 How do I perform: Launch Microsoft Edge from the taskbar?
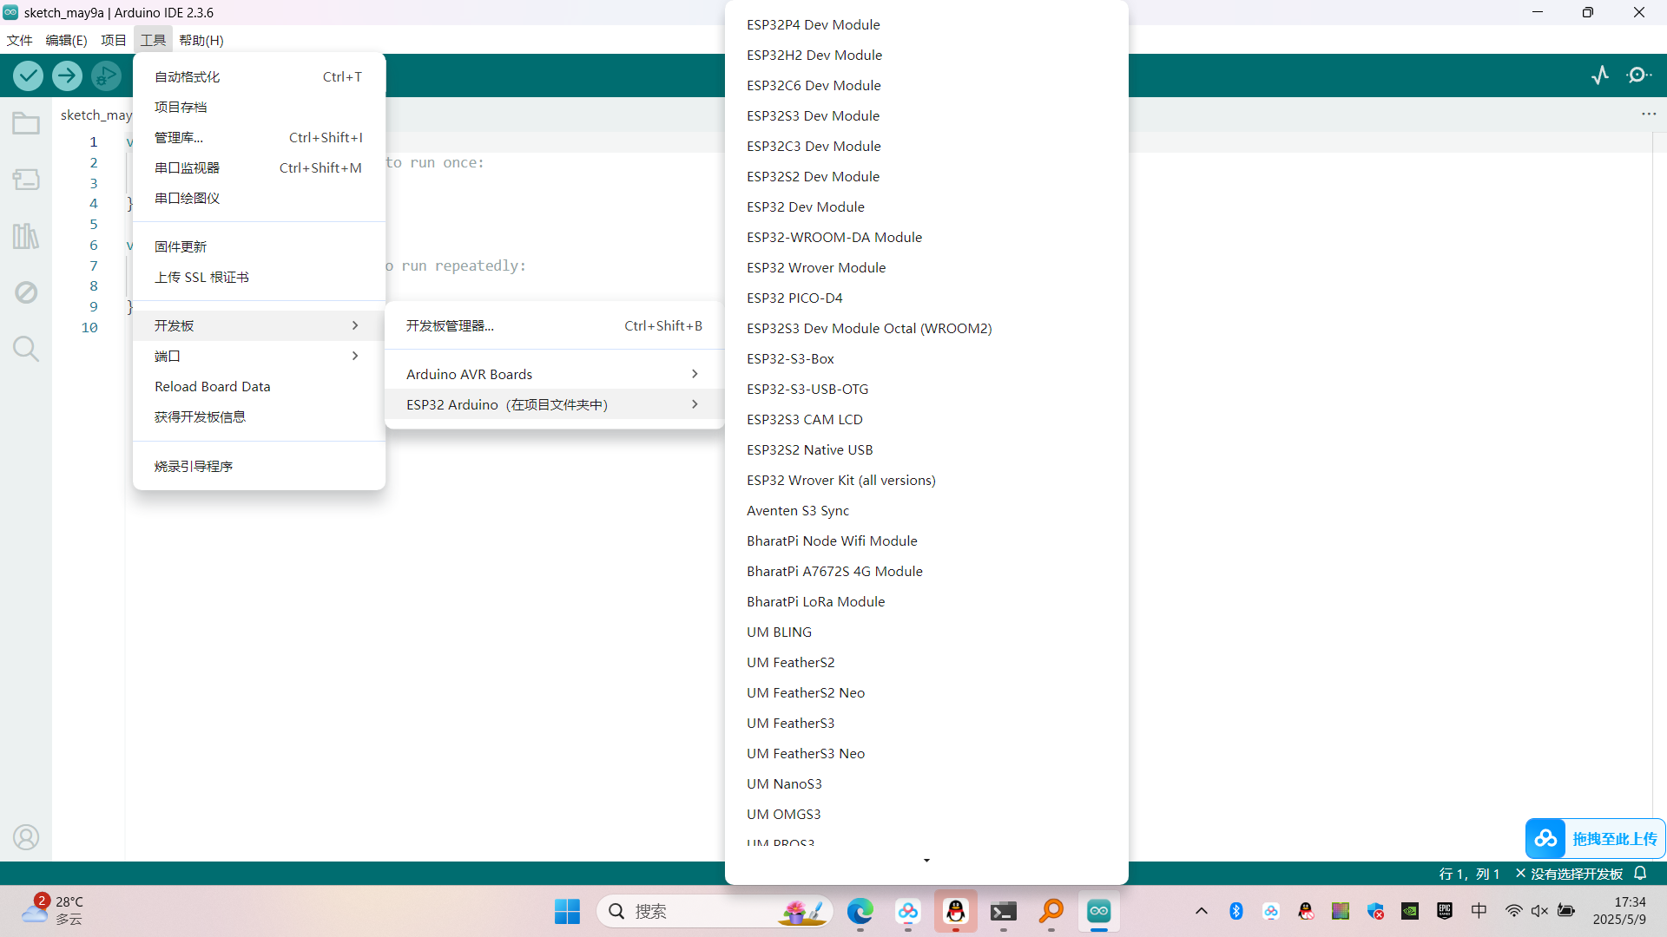(860, 911)
